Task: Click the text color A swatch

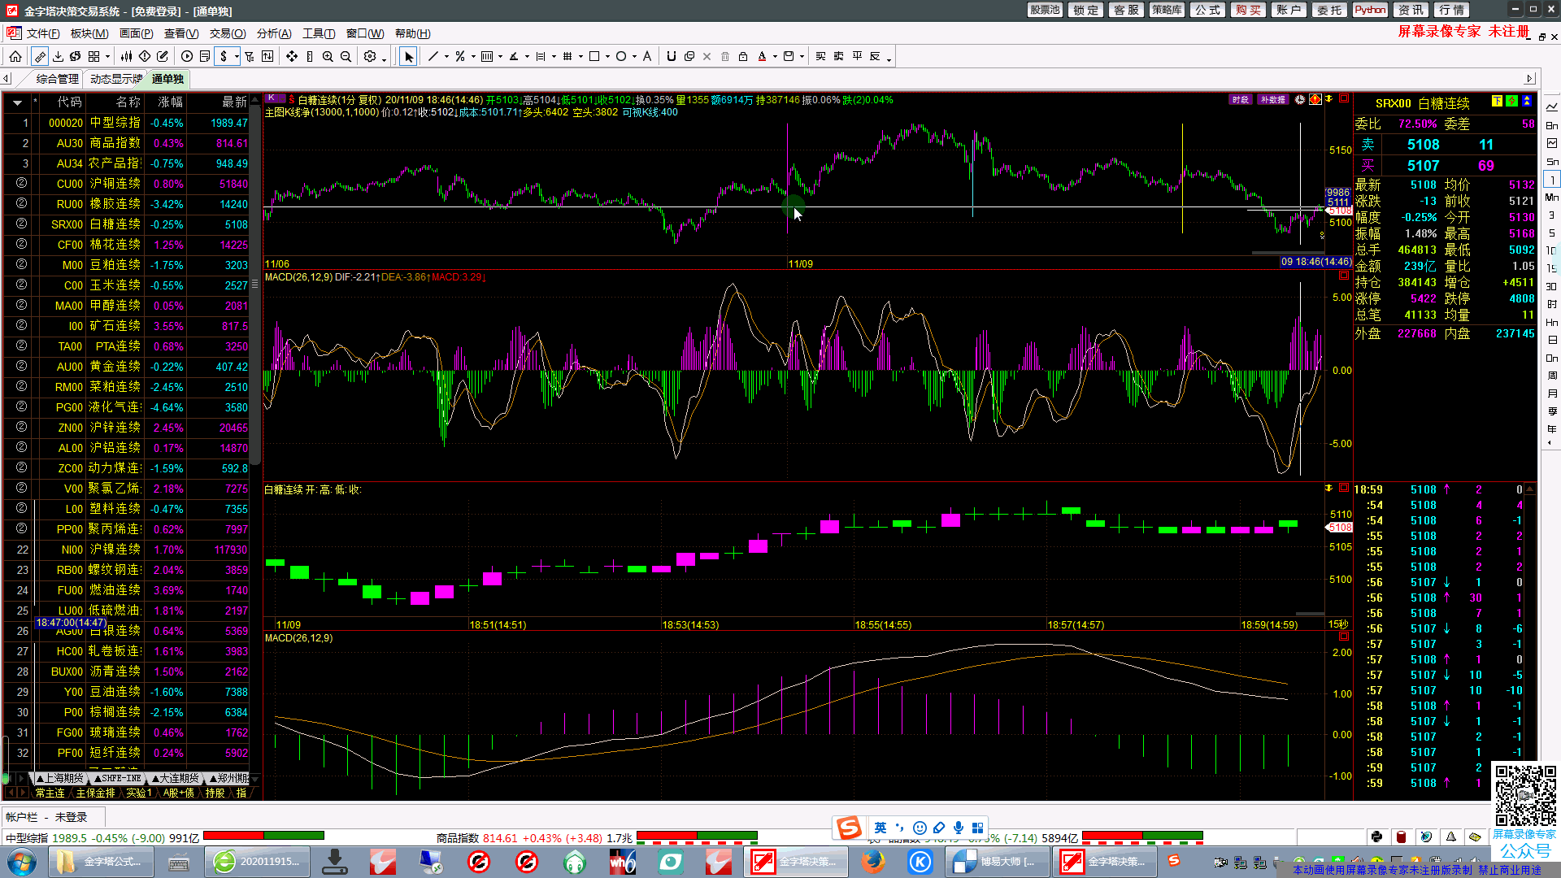Action: coord(762,56)
